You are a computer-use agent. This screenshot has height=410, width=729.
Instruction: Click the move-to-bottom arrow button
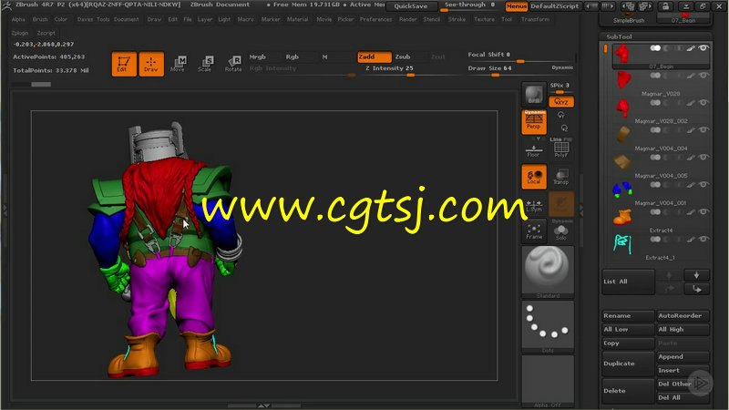(x=696, y=289)
